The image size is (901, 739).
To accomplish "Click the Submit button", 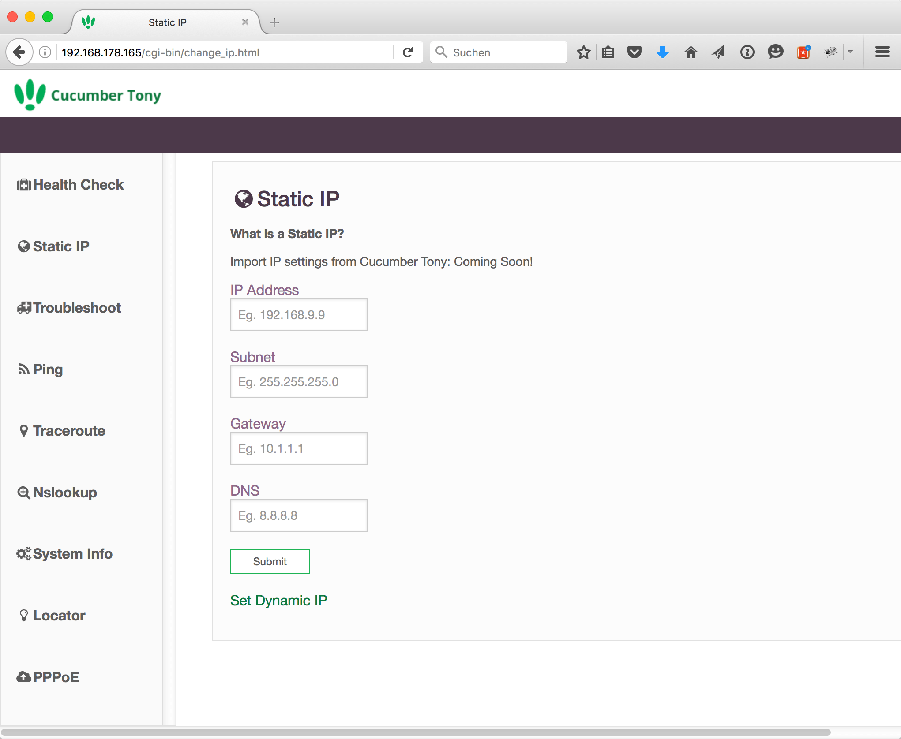I will click(x=270, y=561).
